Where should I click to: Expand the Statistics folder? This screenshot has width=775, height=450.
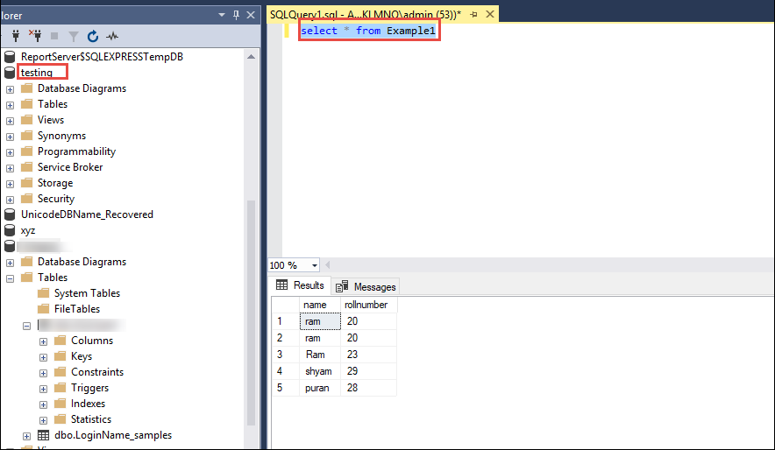coord(44,420)
